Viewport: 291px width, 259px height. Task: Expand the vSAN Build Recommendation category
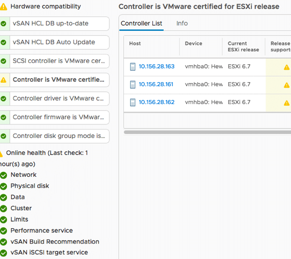pos(55,242)
